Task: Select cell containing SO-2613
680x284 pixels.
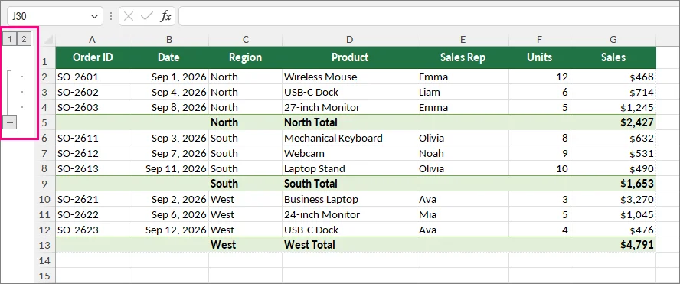Action: click(93, 168)
